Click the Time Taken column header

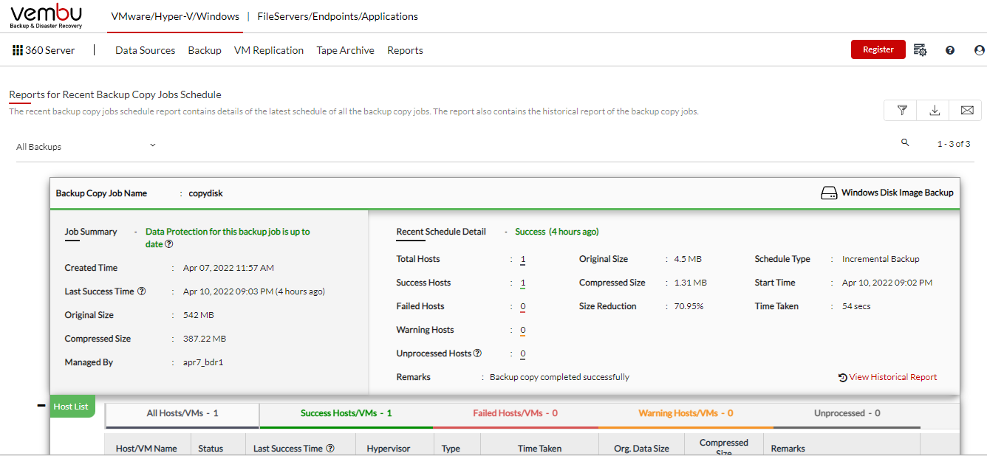coord(539,448)
